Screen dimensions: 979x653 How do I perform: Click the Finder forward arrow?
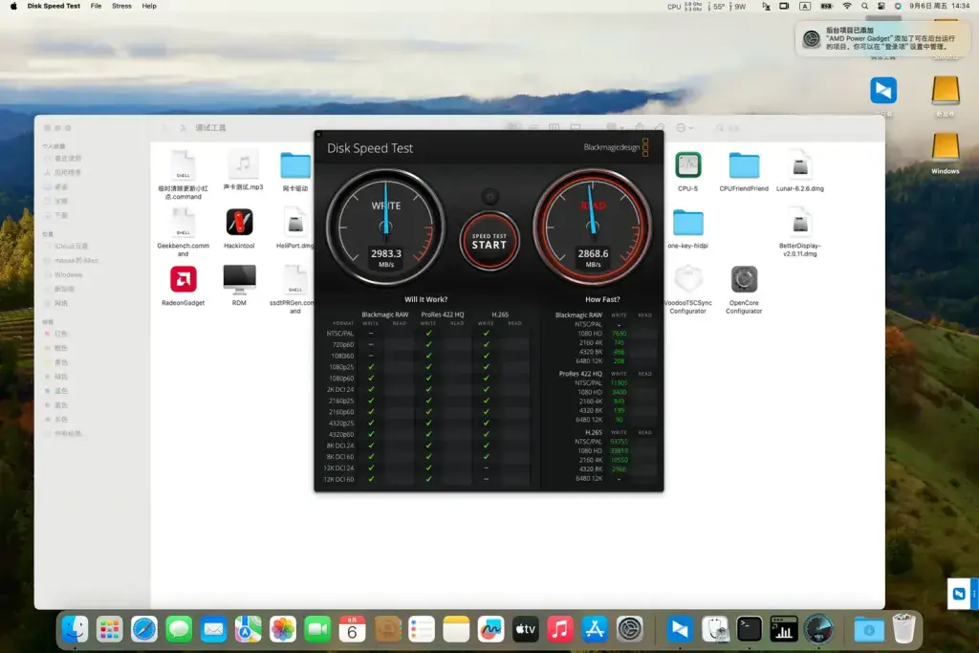(x=183, y=127)
